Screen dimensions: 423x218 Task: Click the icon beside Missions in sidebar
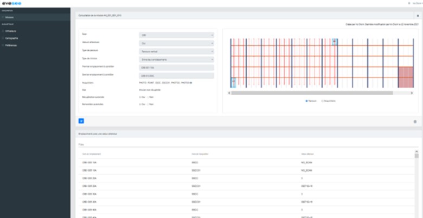click(x=3, y=17)
